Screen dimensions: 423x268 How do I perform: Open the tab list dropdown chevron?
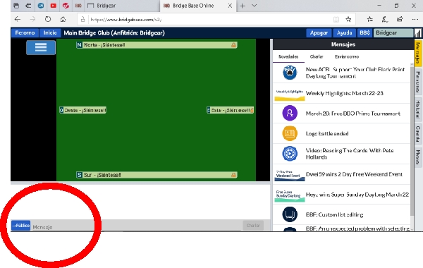click(x=254, y=6)
